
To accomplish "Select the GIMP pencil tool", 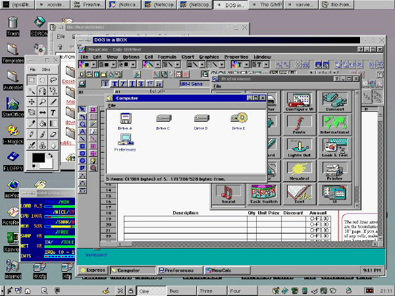I will pyautogui.click(x=32, y=134).
